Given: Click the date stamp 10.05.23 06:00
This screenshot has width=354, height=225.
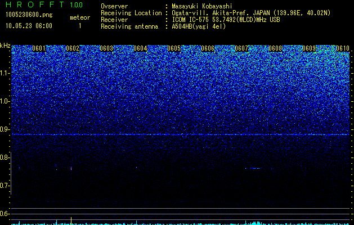Looking at the screenshot, I should tap(29, 26).
